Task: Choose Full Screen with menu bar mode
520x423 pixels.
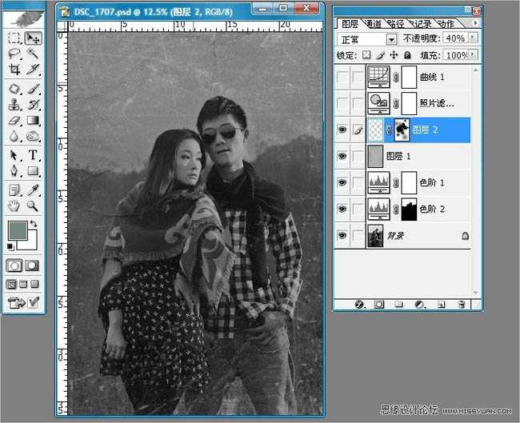Action: click(x=23, y=284)
